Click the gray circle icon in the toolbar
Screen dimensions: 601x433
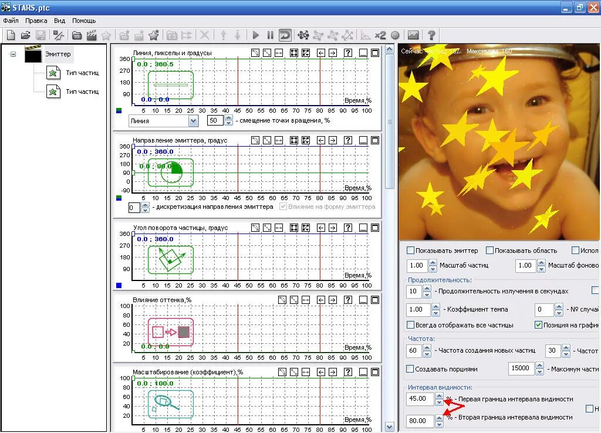pos(395,35)
